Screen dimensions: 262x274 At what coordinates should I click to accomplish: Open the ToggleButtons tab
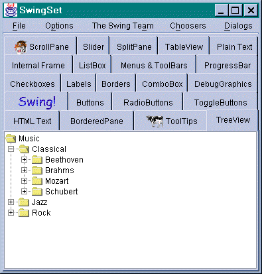221,102
